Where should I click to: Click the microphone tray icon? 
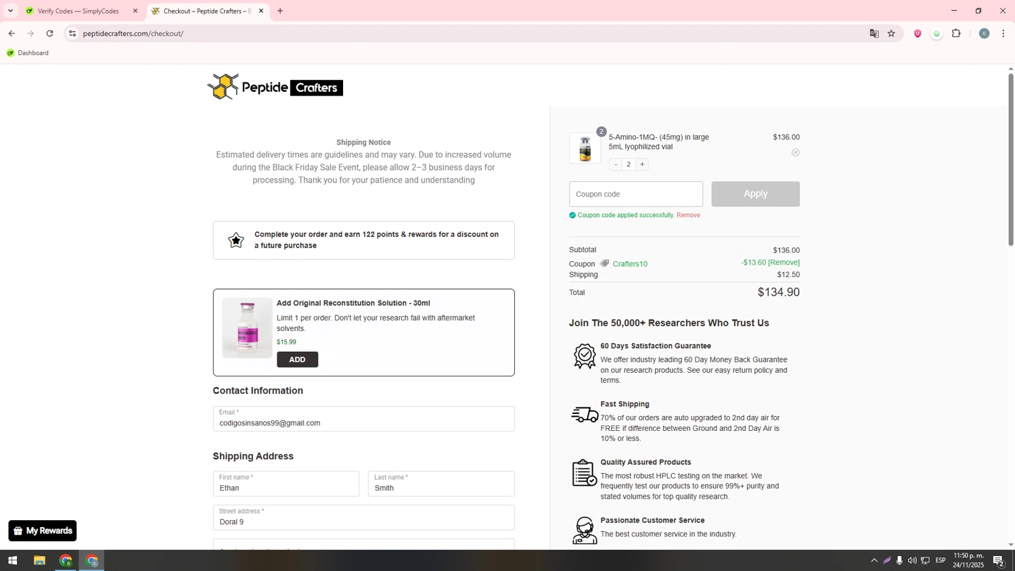(899, 560)
